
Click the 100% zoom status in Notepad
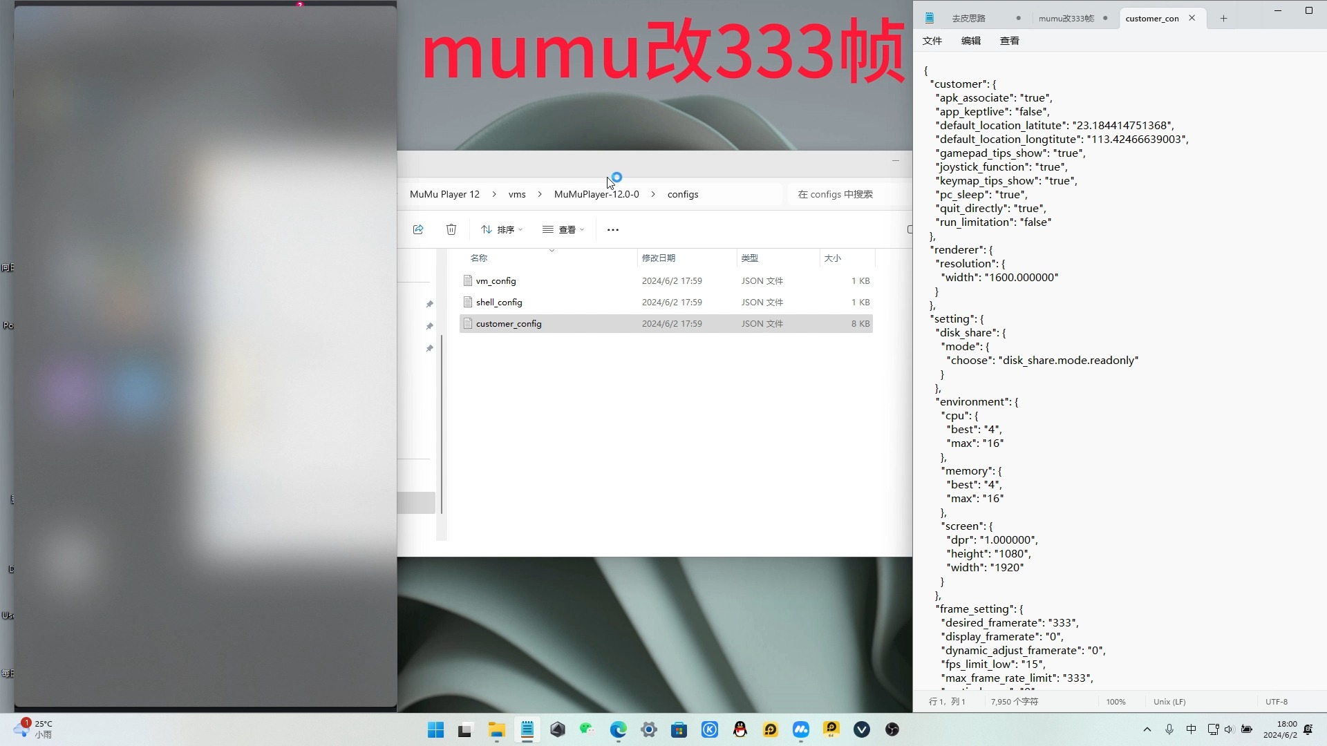tap(1116, 702)
